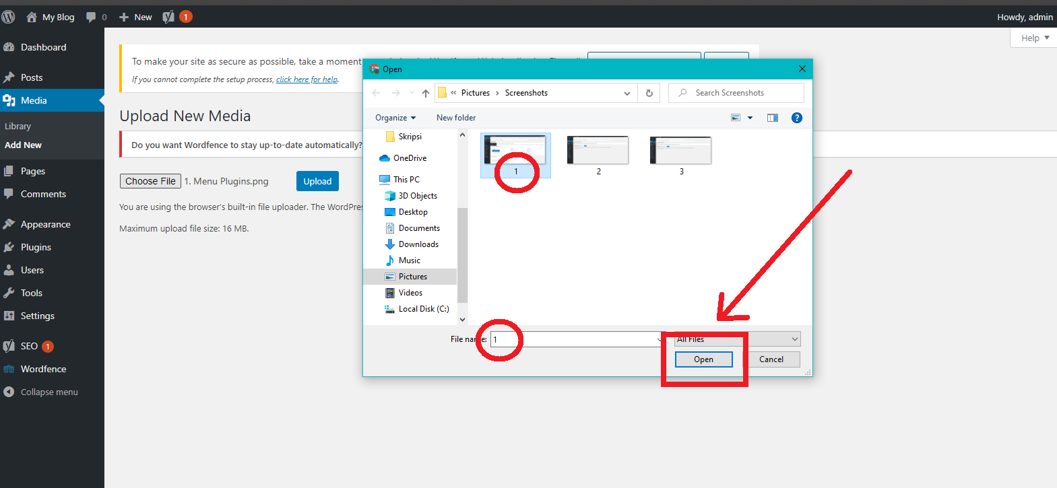
Task: Open the All Files type dropdown
Action: [x=738, y=339]
